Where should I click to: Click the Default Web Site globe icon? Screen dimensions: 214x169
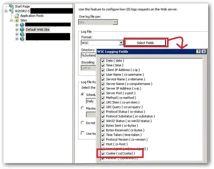pos(22,29)
